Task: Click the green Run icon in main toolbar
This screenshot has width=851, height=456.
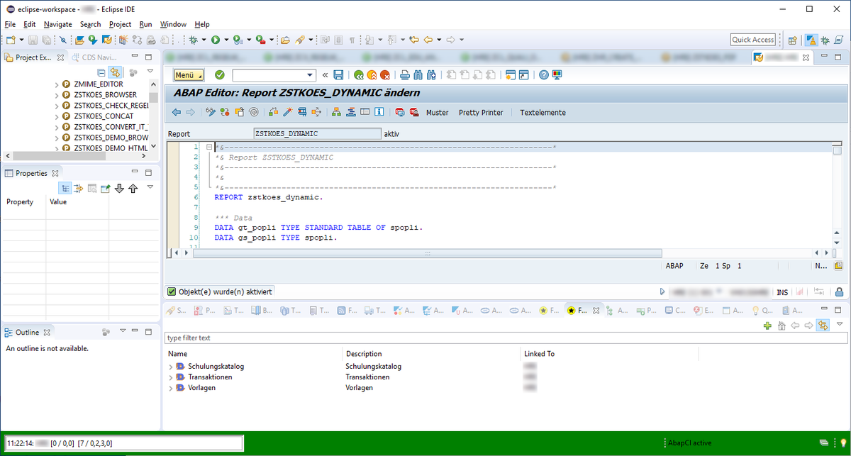Action: (x=215, y=40)
